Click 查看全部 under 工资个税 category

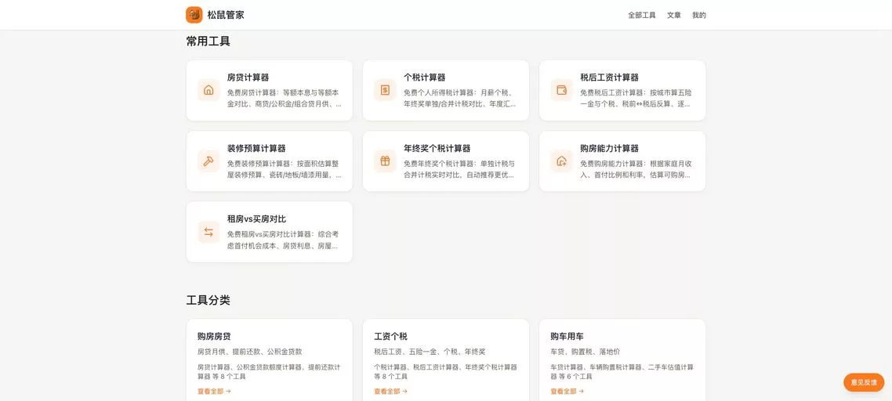pyautogui.click(x=390, y=392)
